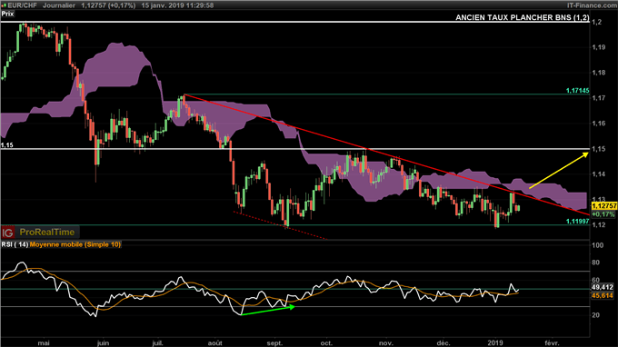Click the déc. label on time axis

444,343
